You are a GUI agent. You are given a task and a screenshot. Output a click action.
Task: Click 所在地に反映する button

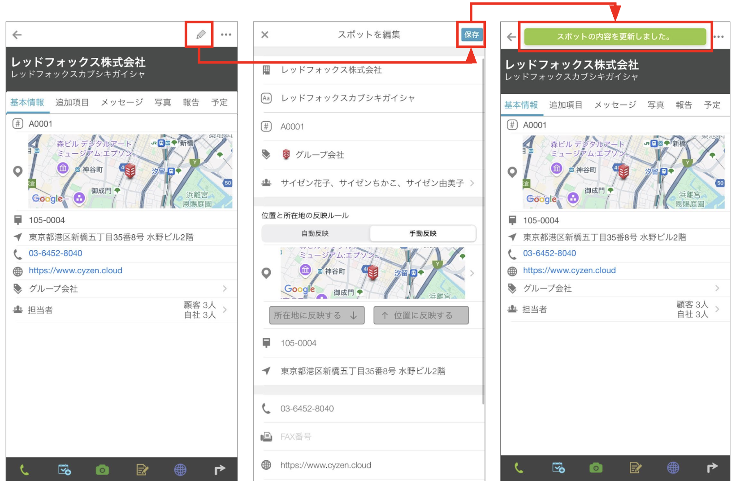coord(316,315)
